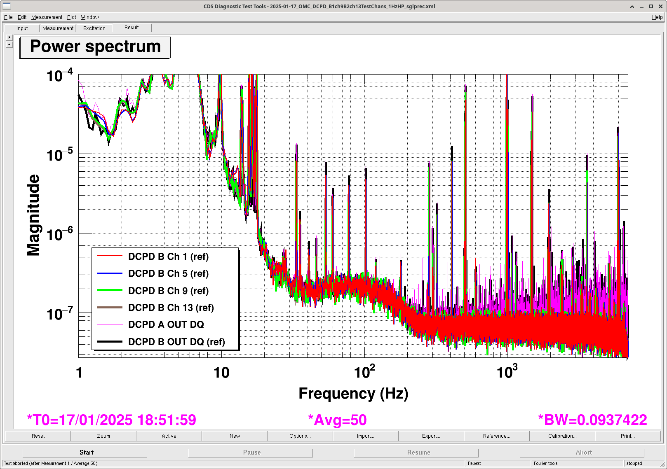667x469 pixels.
Task: Click the red DCPD B Ch 1 legend swatch
Action: 110,257
